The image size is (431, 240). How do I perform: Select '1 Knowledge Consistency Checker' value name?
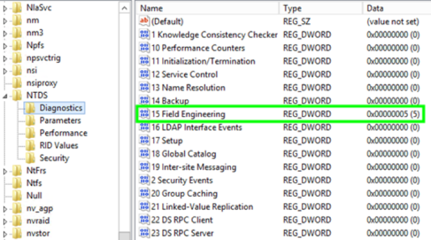[x=214, y=34]
